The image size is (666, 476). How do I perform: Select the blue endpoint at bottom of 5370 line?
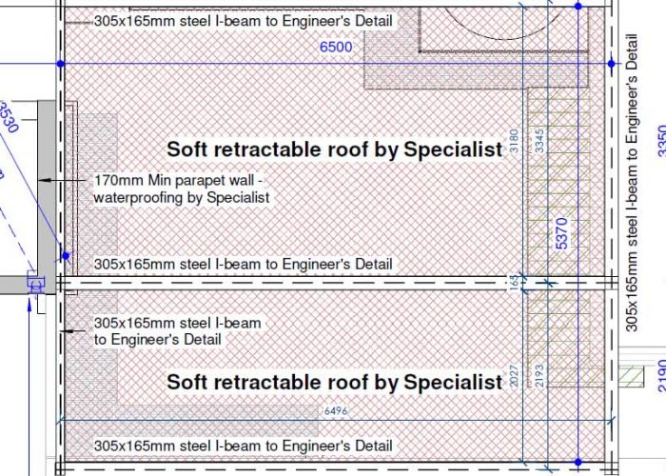(578, 462)
